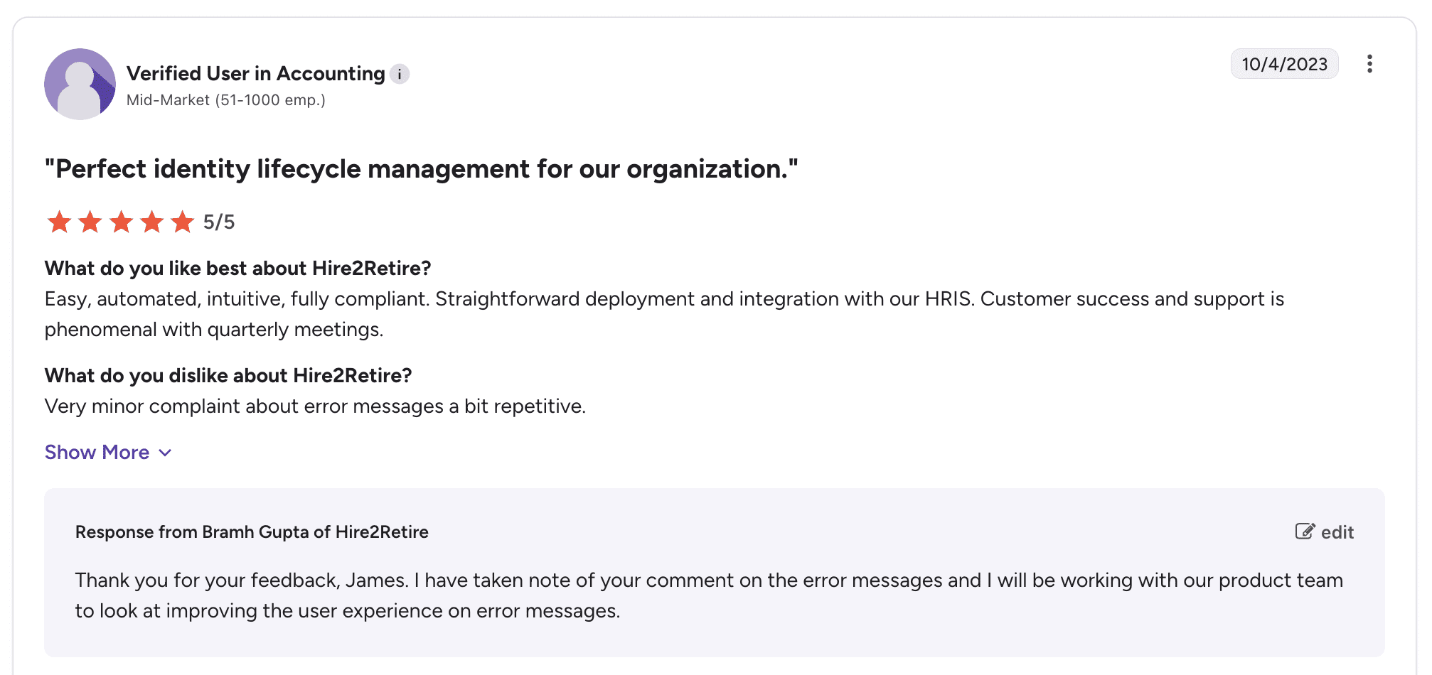Click the reviewer's purple avatar picture
Screen dimensions: 1432x675
(x=80, y=84)
